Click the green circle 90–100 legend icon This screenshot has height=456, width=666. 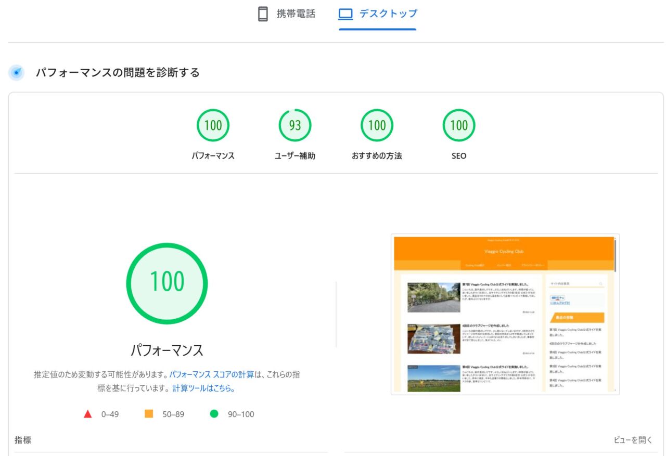pos(214,414)
